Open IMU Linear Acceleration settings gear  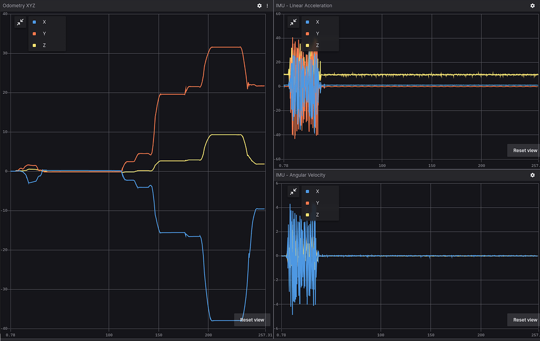(532, 5)
